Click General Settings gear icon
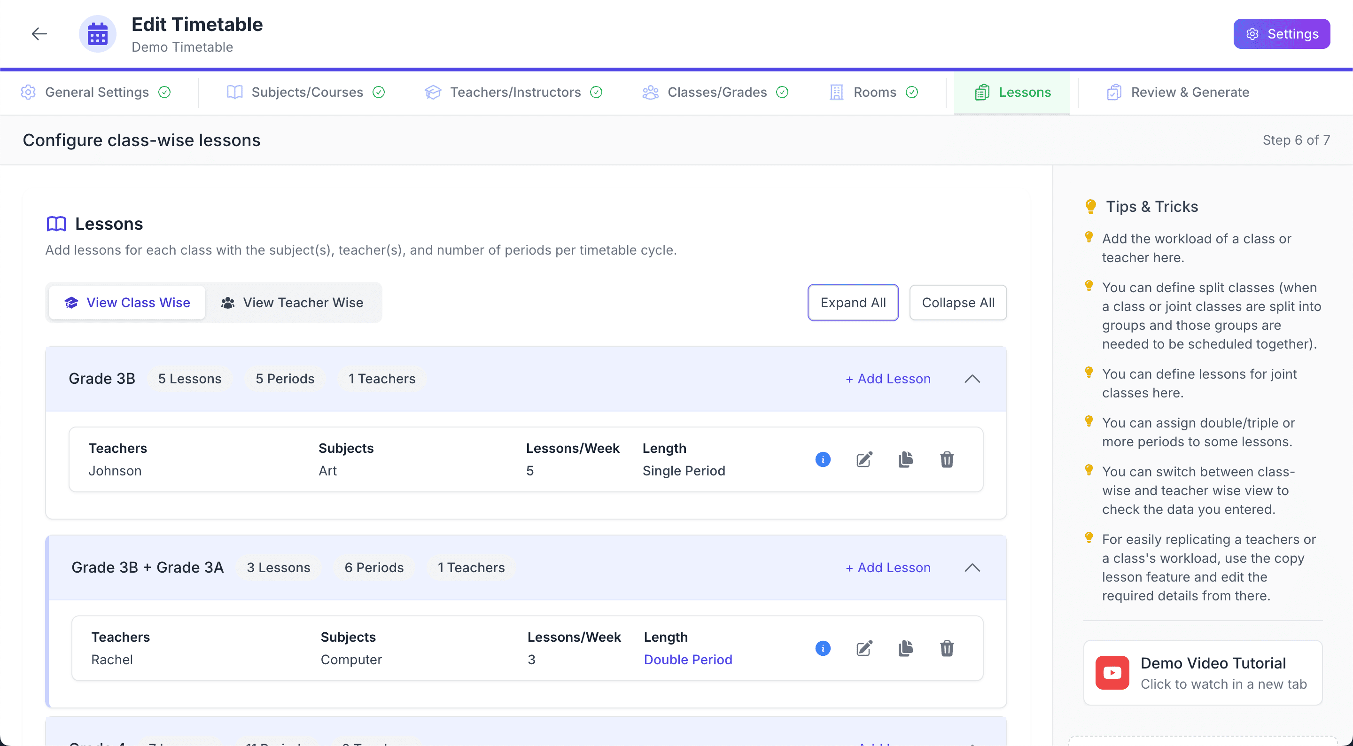Viewport: 1353px width, 746px height. [28, 93]
